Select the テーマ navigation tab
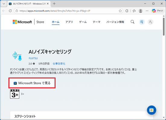Image resolution: width=166 pixels, height=120 pixels. pos(97,22)
